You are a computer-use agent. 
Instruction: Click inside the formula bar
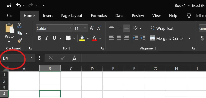click(144, 58)
